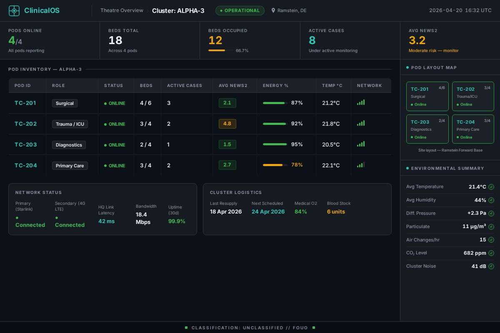Image resolution: width=500 pixels, height=333 pixels.
Task: Click the check icon next to Cluster Noise
Action: (x=491, y=266)
